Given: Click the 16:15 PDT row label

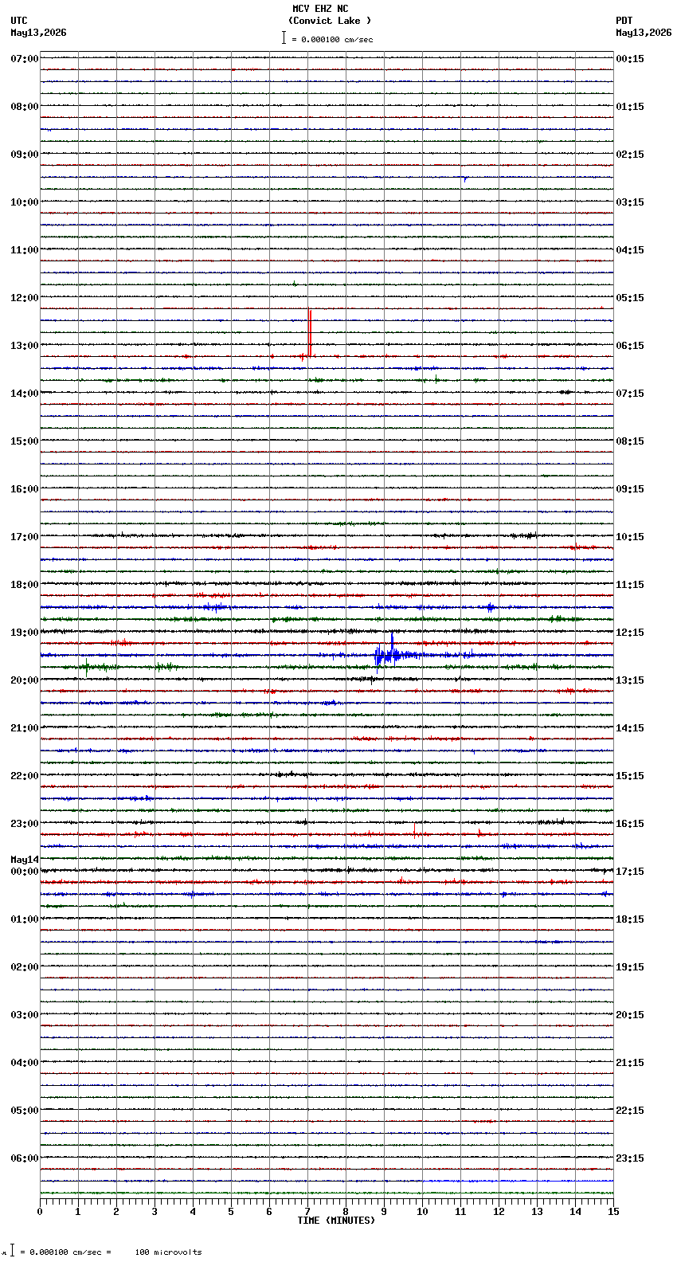Looking at the screenshot, I should tap(630, 824).
